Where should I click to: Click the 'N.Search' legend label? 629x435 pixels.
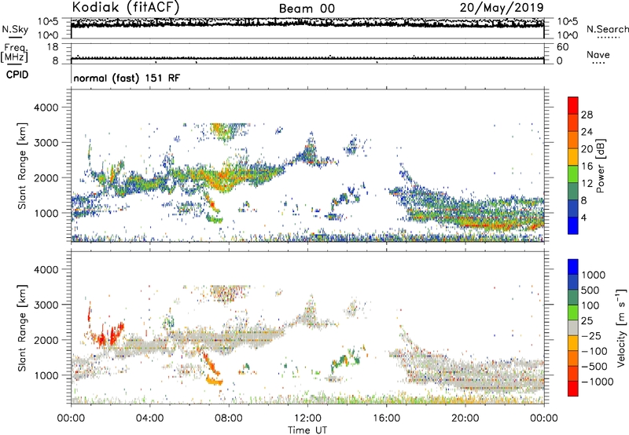(x=607, y=29)
